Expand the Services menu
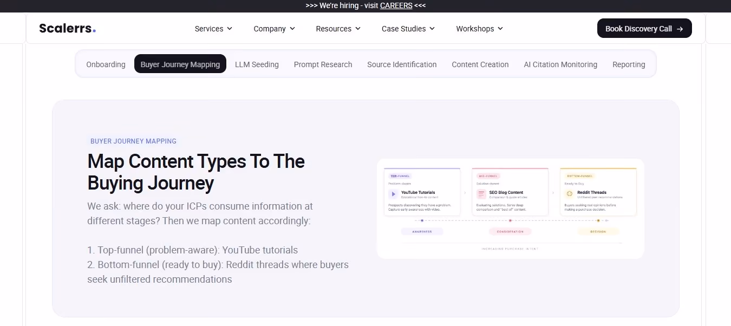 click(x=213, y=29)
